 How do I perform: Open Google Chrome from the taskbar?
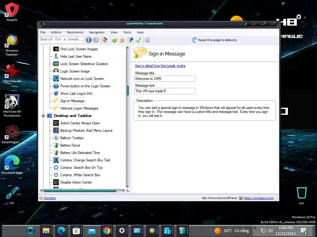107,230
